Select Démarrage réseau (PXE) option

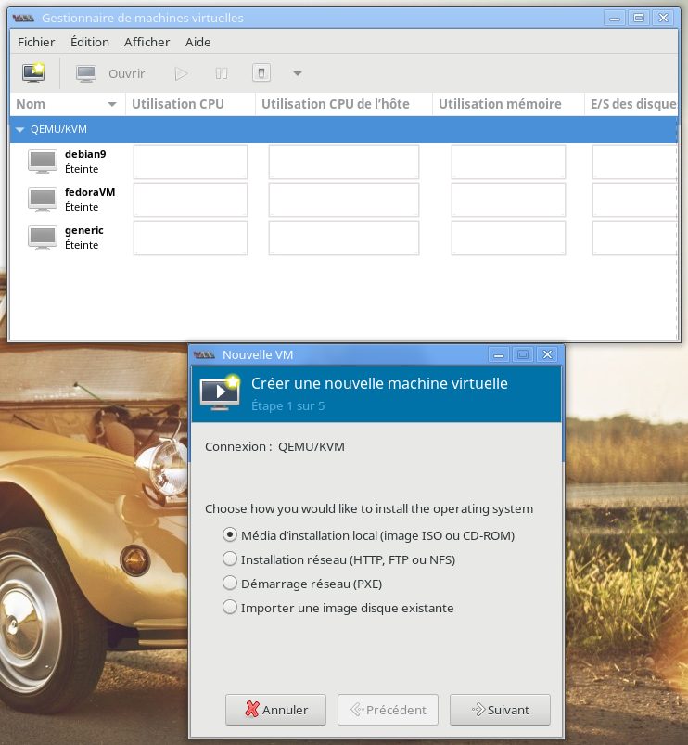(230, 584)
